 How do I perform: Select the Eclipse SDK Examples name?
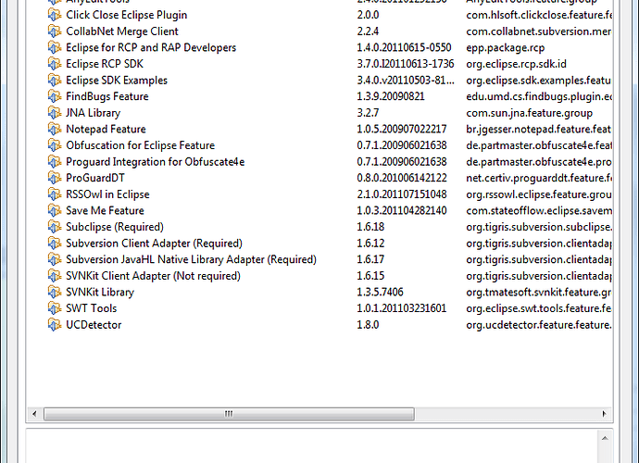tap(117, 81)
